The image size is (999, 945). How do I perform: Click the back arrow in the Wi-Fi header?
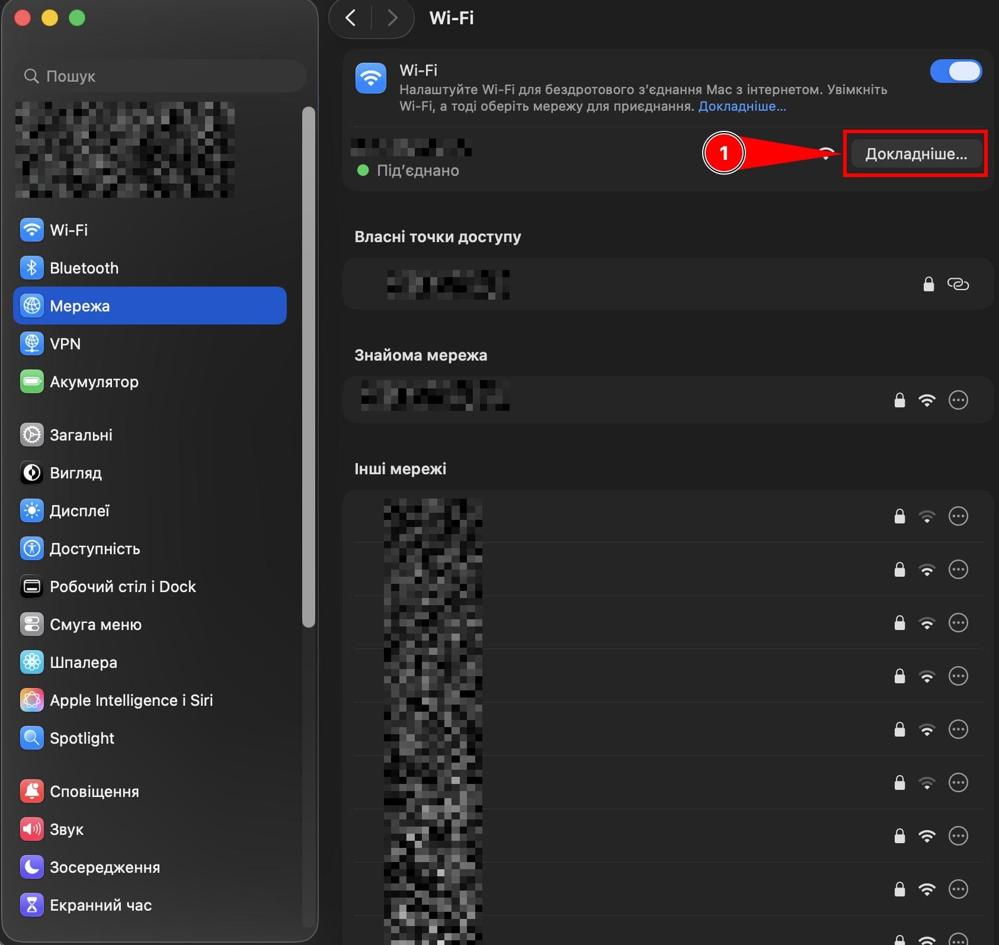[x=351, y=18]
